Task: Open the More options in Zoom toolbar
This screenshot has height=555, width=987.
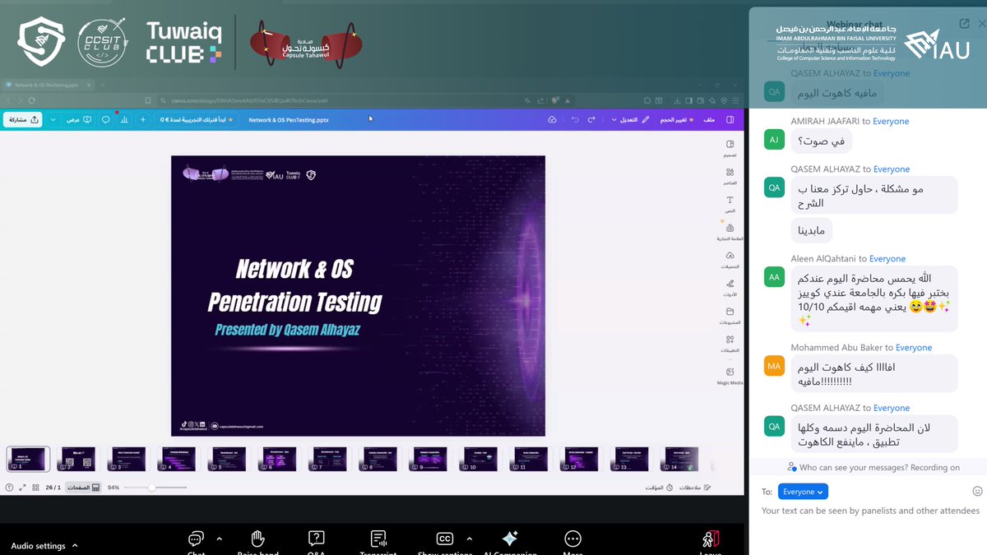Action: [x=573, y=543]
